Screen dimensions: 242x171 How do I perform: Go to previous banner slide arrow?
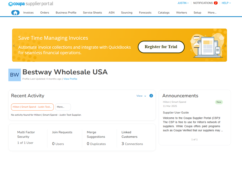[x=14, y=46]
